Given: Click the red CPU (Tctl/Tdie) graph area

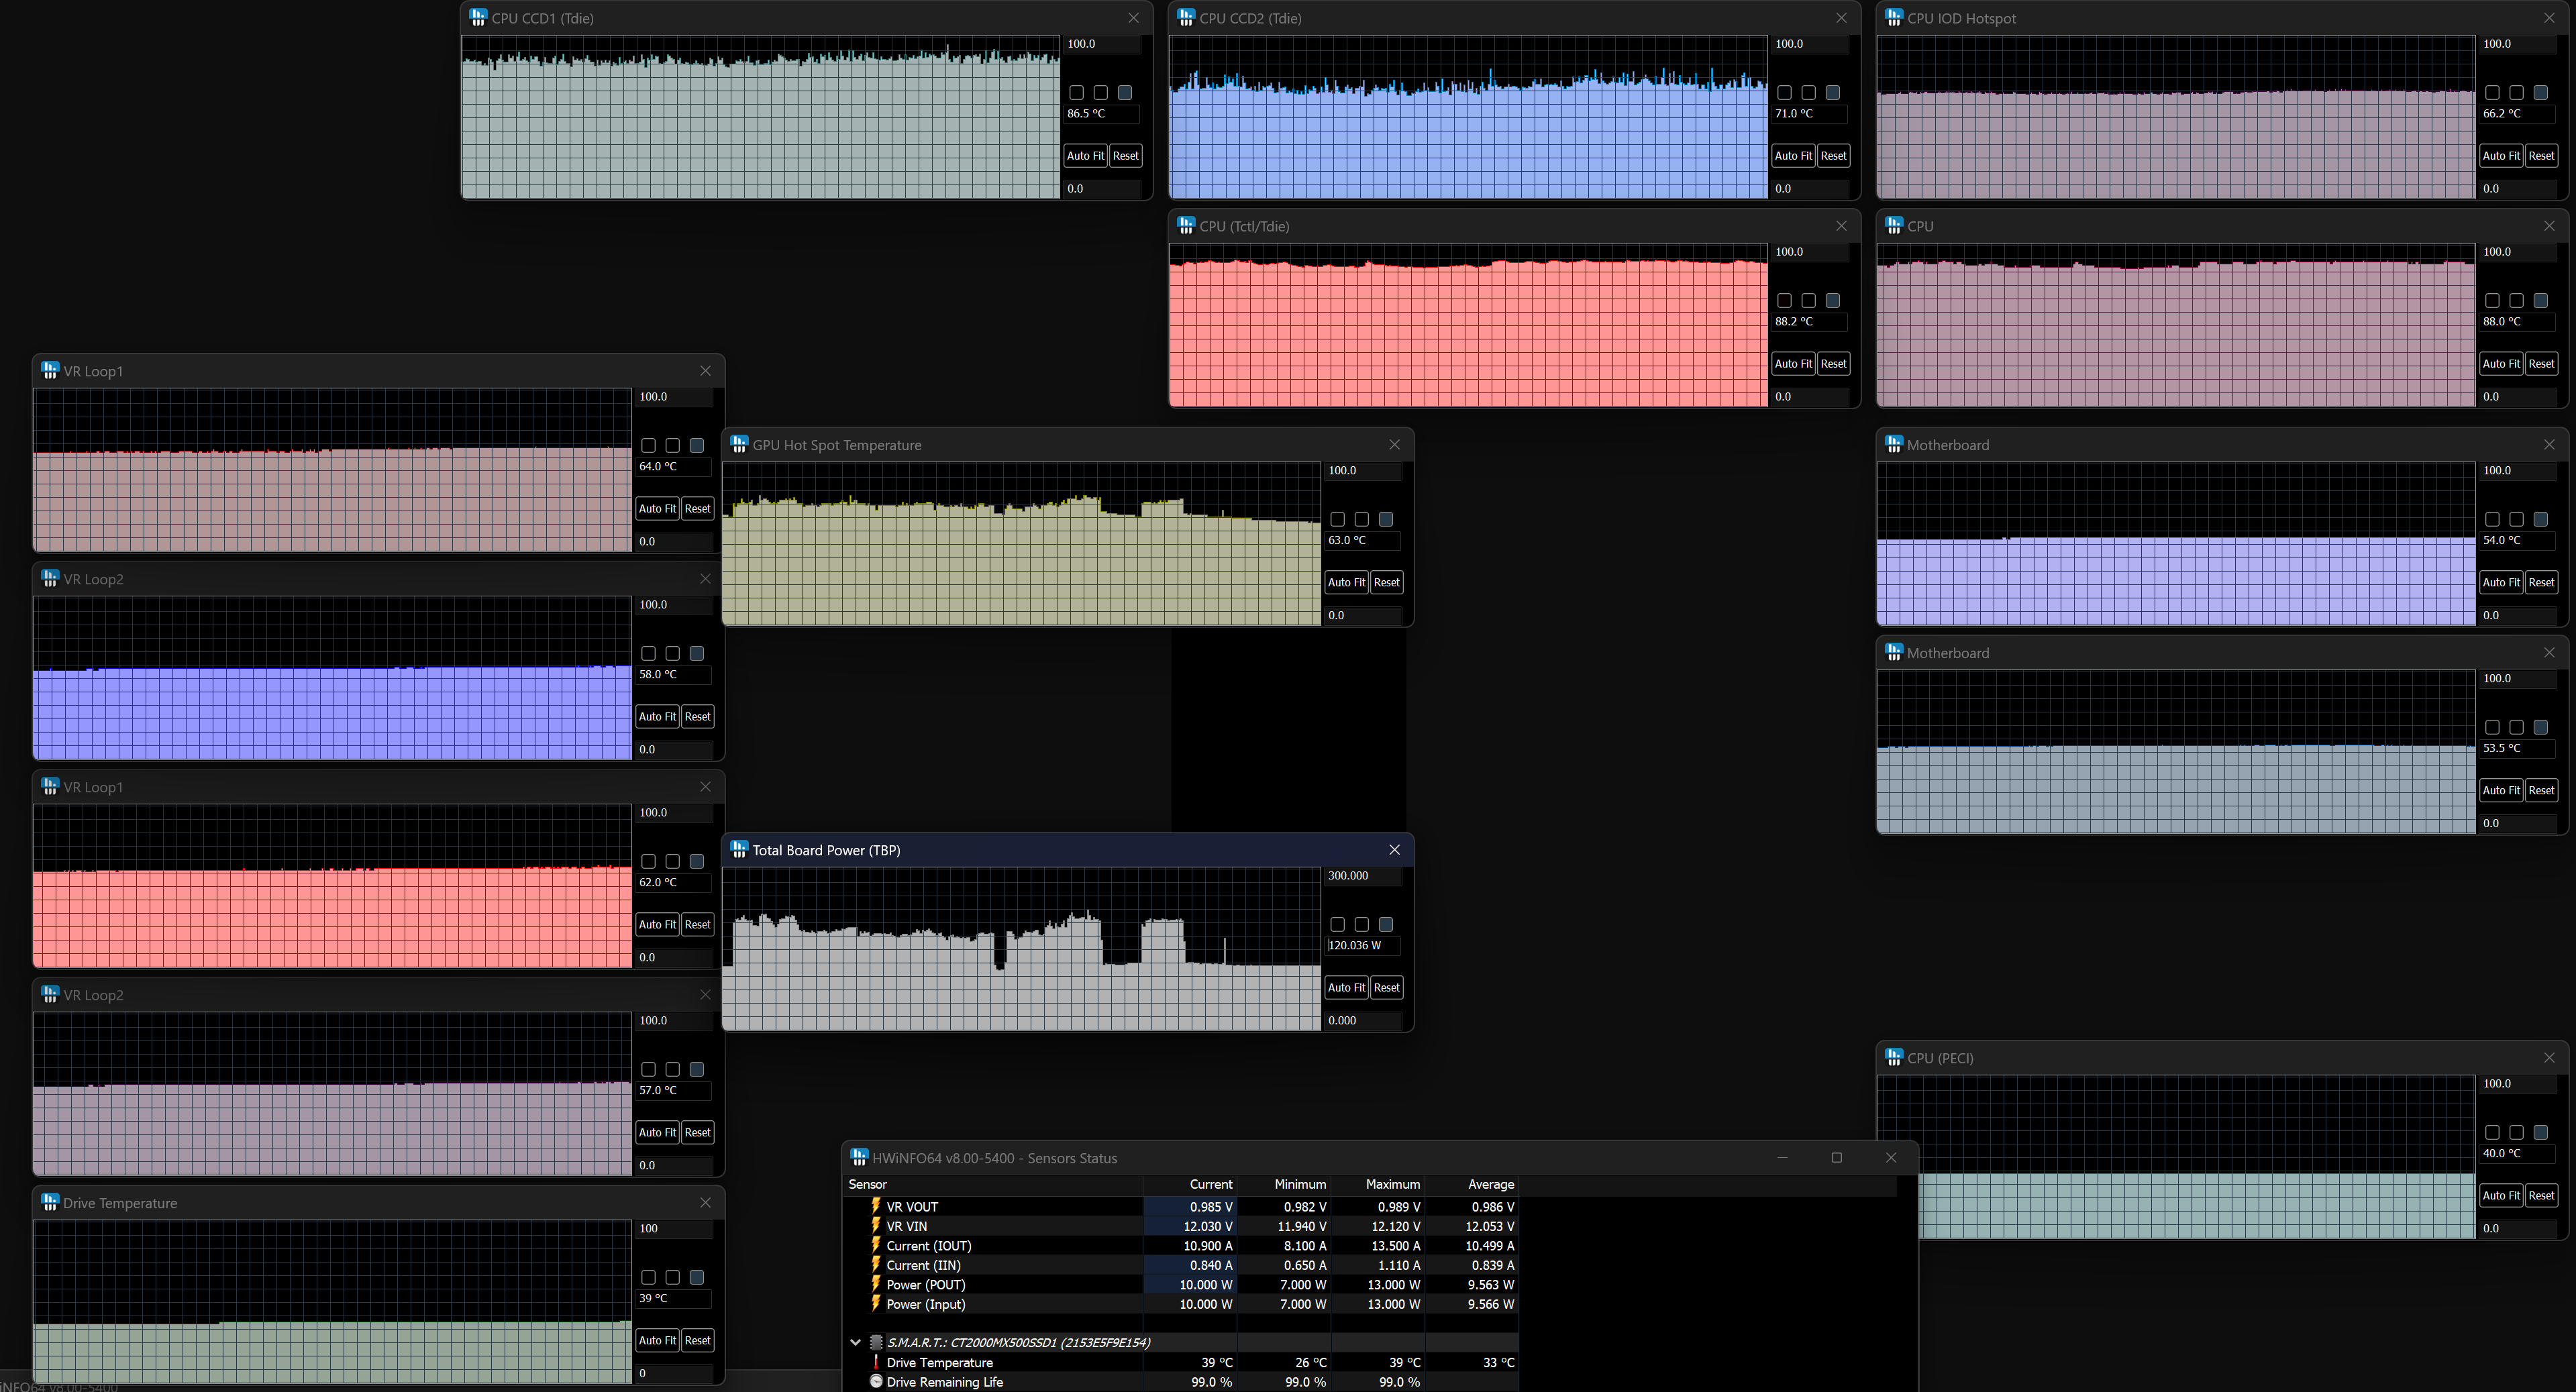Looking at the screenshot, I should point(1467,330).
